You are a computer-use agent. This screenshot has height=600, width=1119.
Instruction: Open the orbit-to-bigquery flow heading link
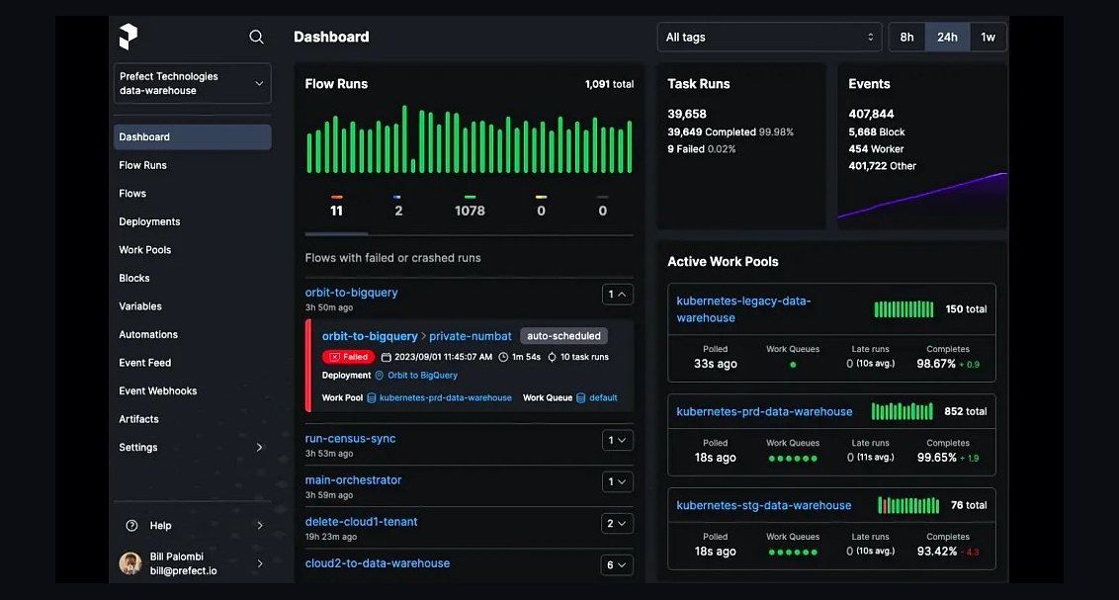tap(351, 293)
